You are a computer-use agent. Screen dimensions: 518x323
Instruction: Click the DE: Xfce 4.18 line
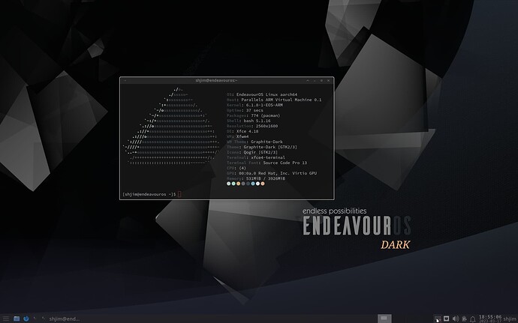[242, 131]
